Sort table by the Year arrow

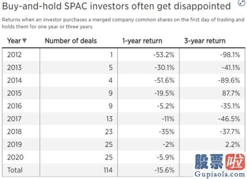click(x=24, y=40)
